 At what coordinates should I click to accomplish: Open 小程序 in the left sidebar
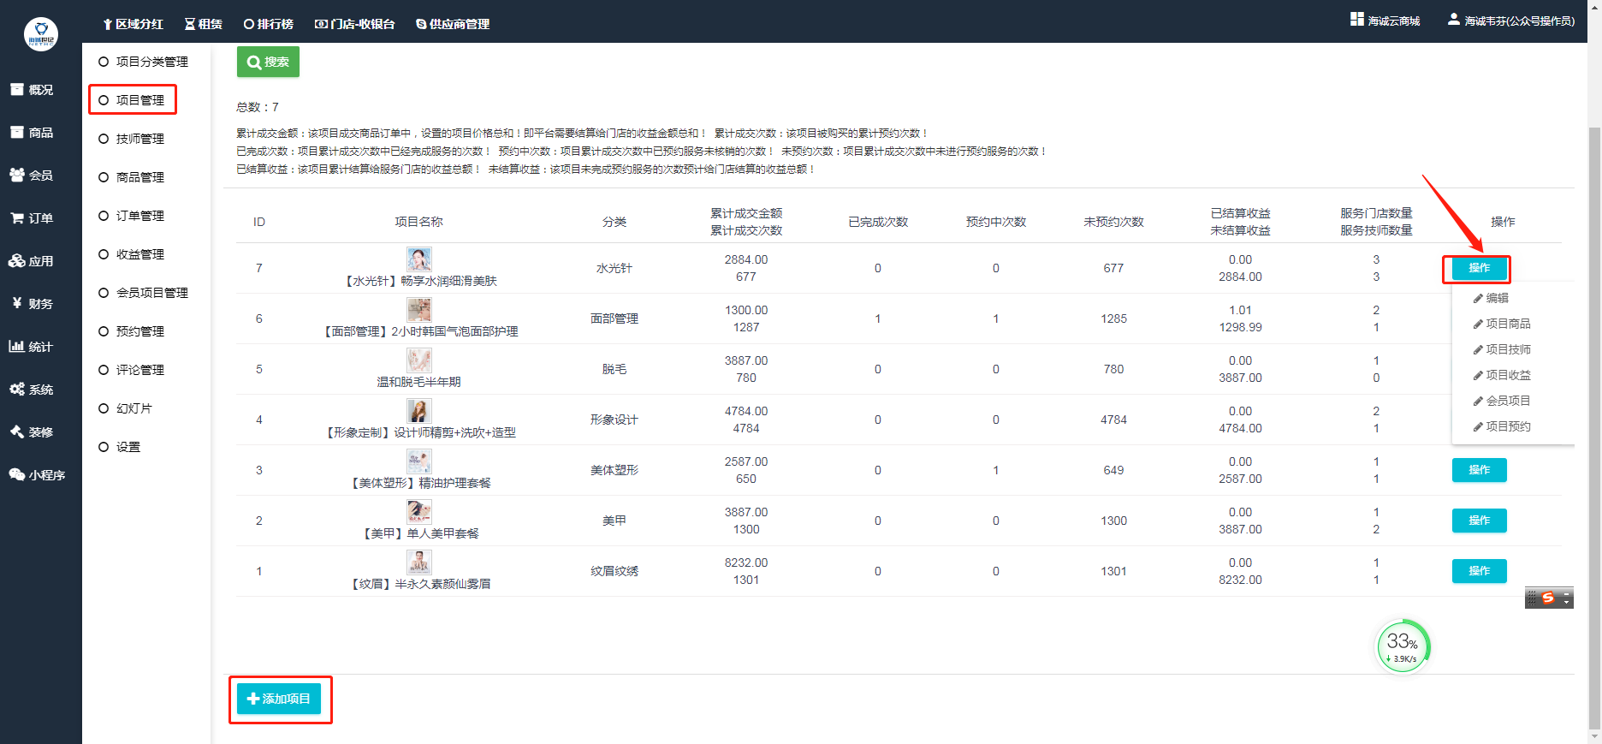tap(38, 475)
